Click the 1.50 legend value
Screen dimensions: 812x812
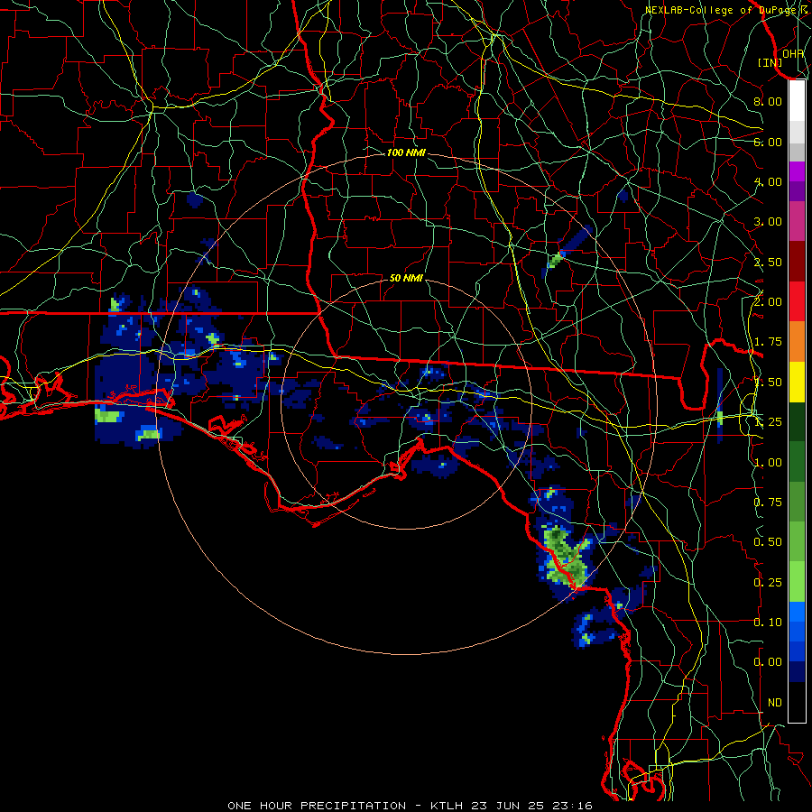pos(768,383)
